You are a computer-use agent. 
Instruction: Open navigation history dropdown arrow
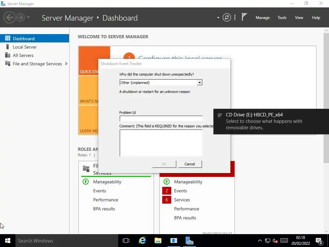point(28,17)
